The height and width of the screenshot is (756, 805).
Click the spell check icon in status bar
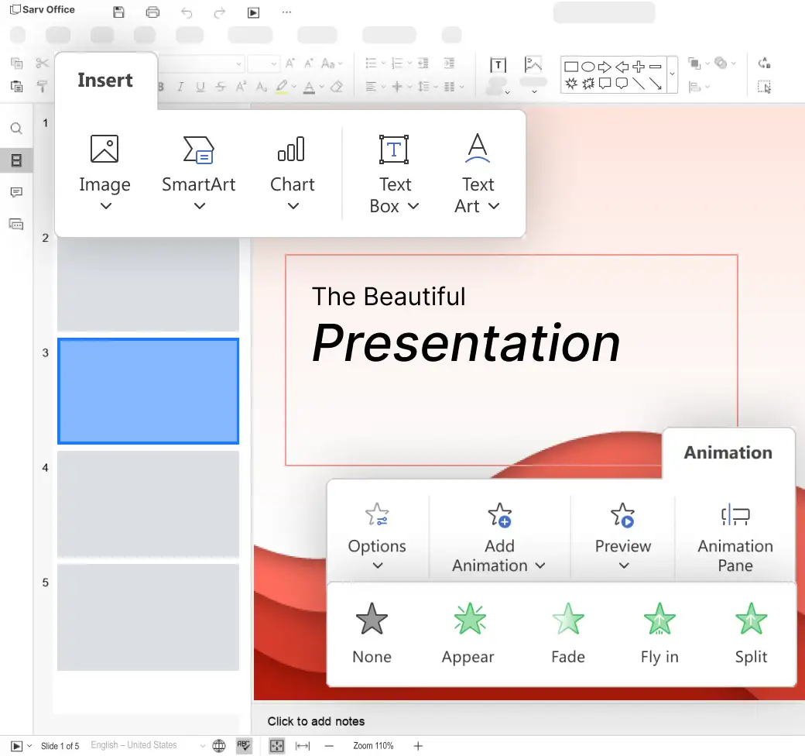tap(244, 745)
